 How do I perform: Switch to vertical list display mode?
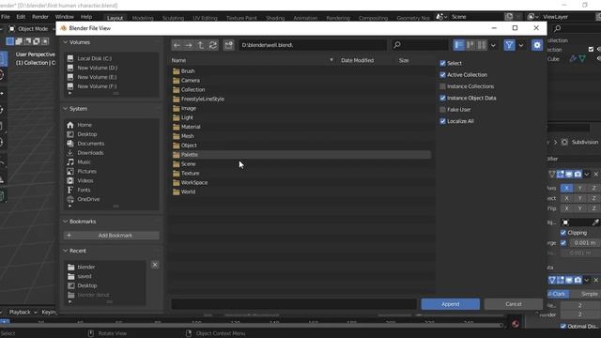click(459, 45)
